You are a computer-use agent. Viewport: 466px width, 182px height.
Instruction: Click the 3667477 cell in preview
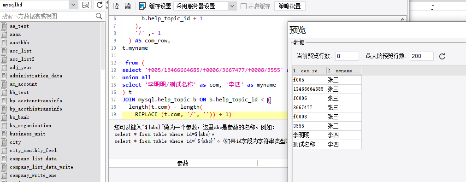click(309, 107)
